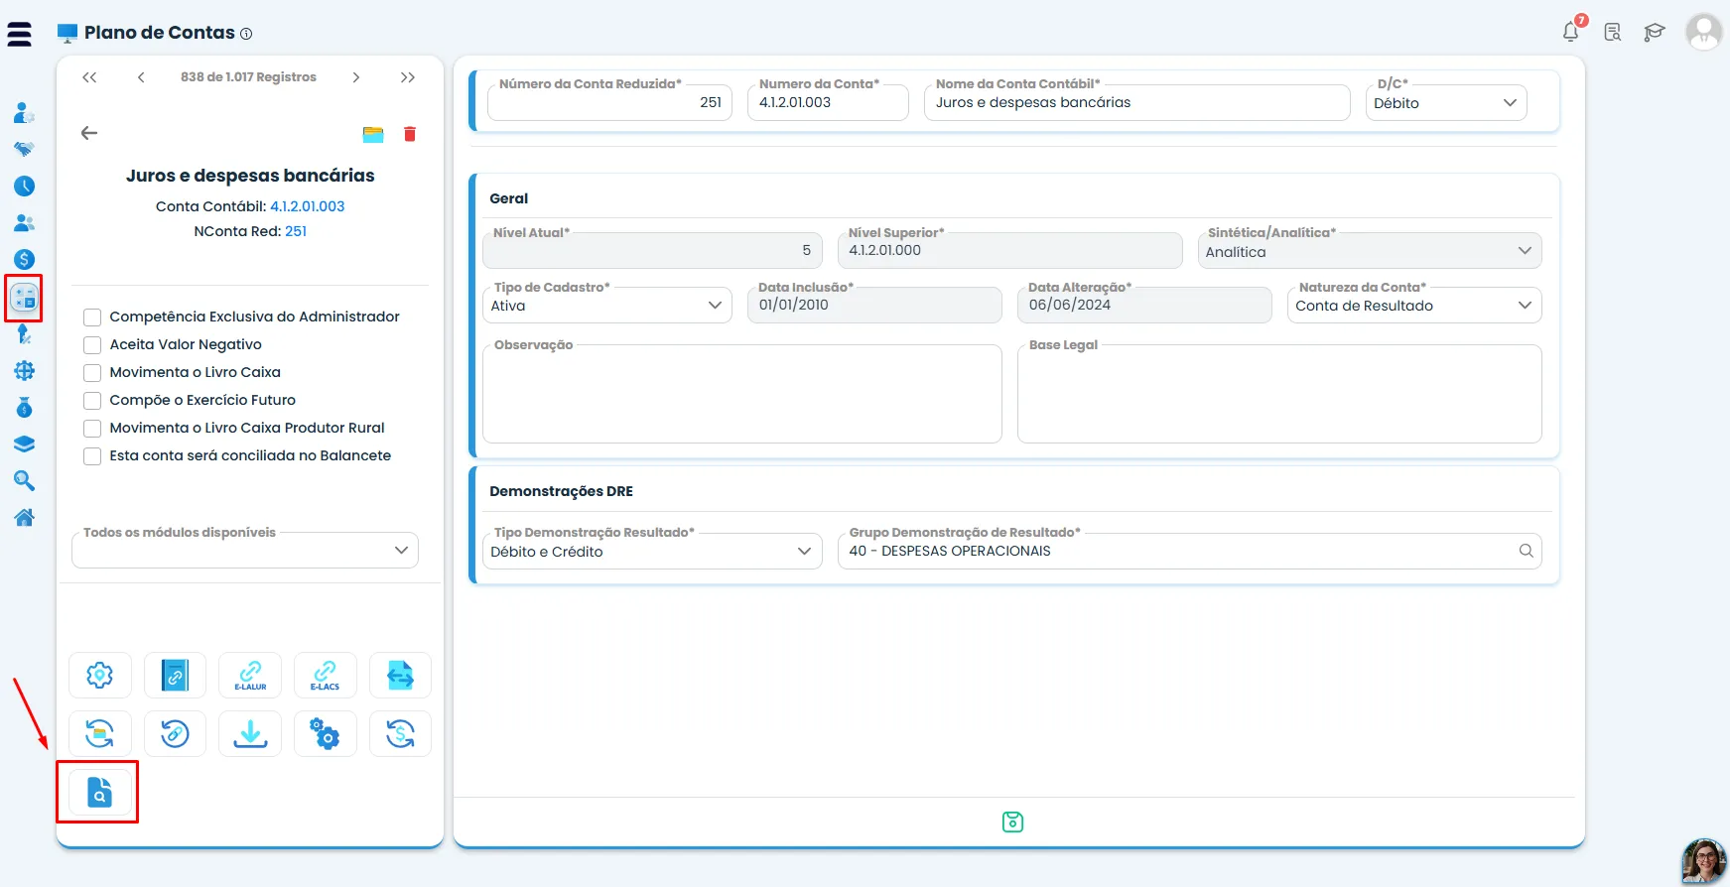
Task: Click the document search icon button
Action: point(99,793)
